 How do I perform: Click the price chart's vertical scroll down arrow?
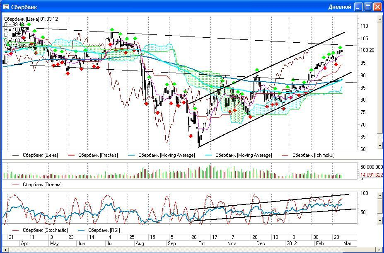pyautogui.click(x=380, y=146)
